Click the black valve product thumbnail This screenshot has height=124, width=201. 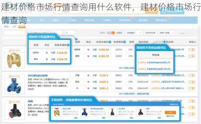[14, 112]
